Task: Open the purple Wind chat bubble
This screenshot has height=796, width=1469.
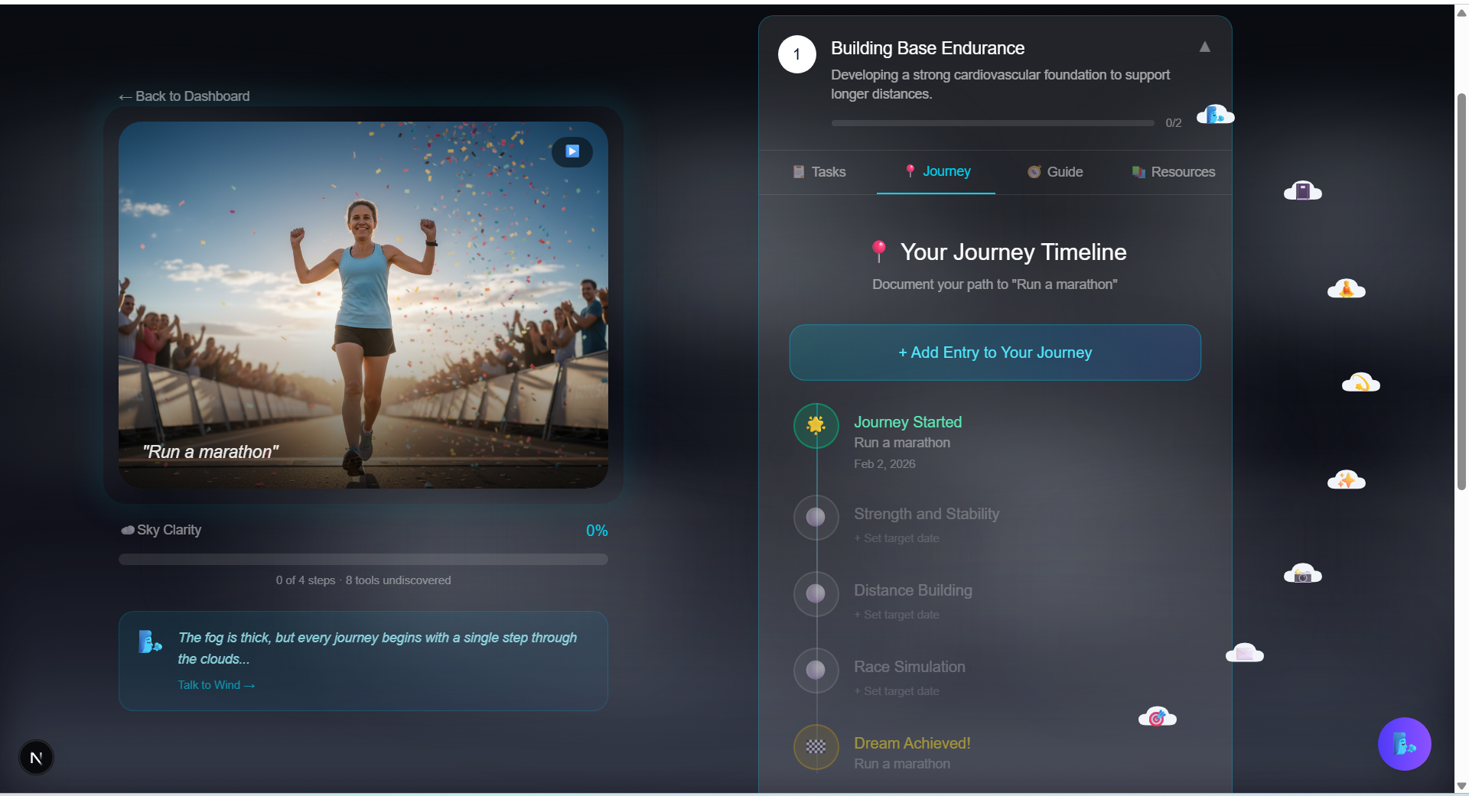Action: 1404,743
